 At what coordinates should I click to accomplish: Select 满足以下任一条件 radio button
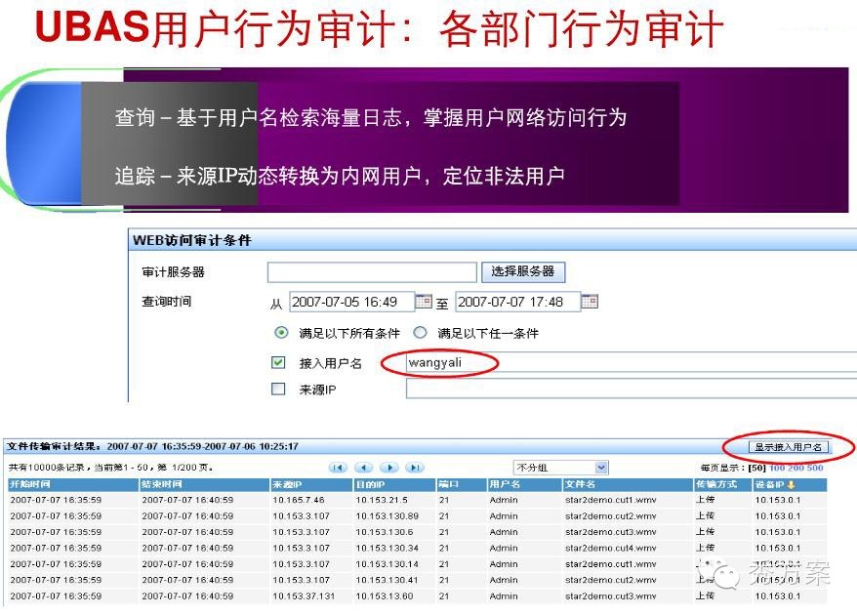click(x=420, y=332)
